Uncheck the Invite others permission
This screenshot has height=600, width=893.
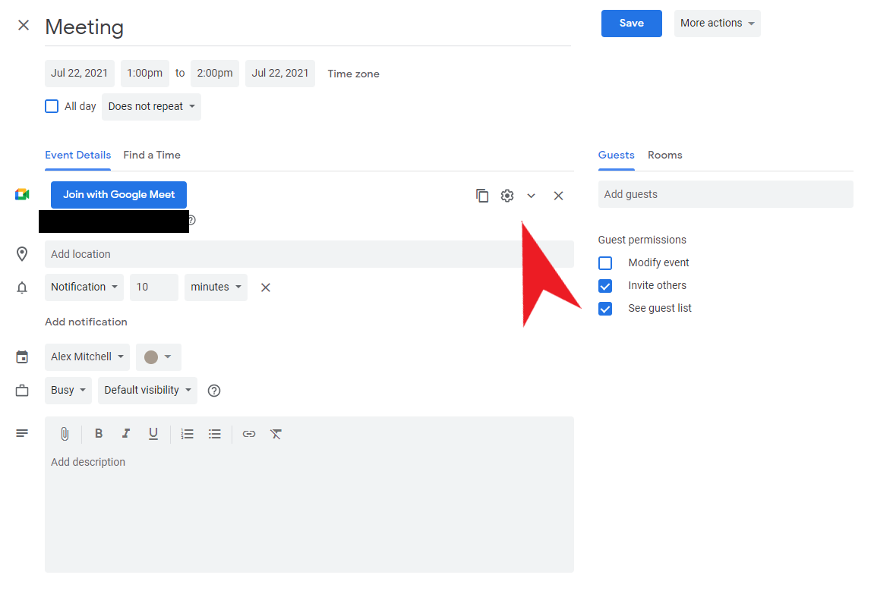click(x=605, y=286)
